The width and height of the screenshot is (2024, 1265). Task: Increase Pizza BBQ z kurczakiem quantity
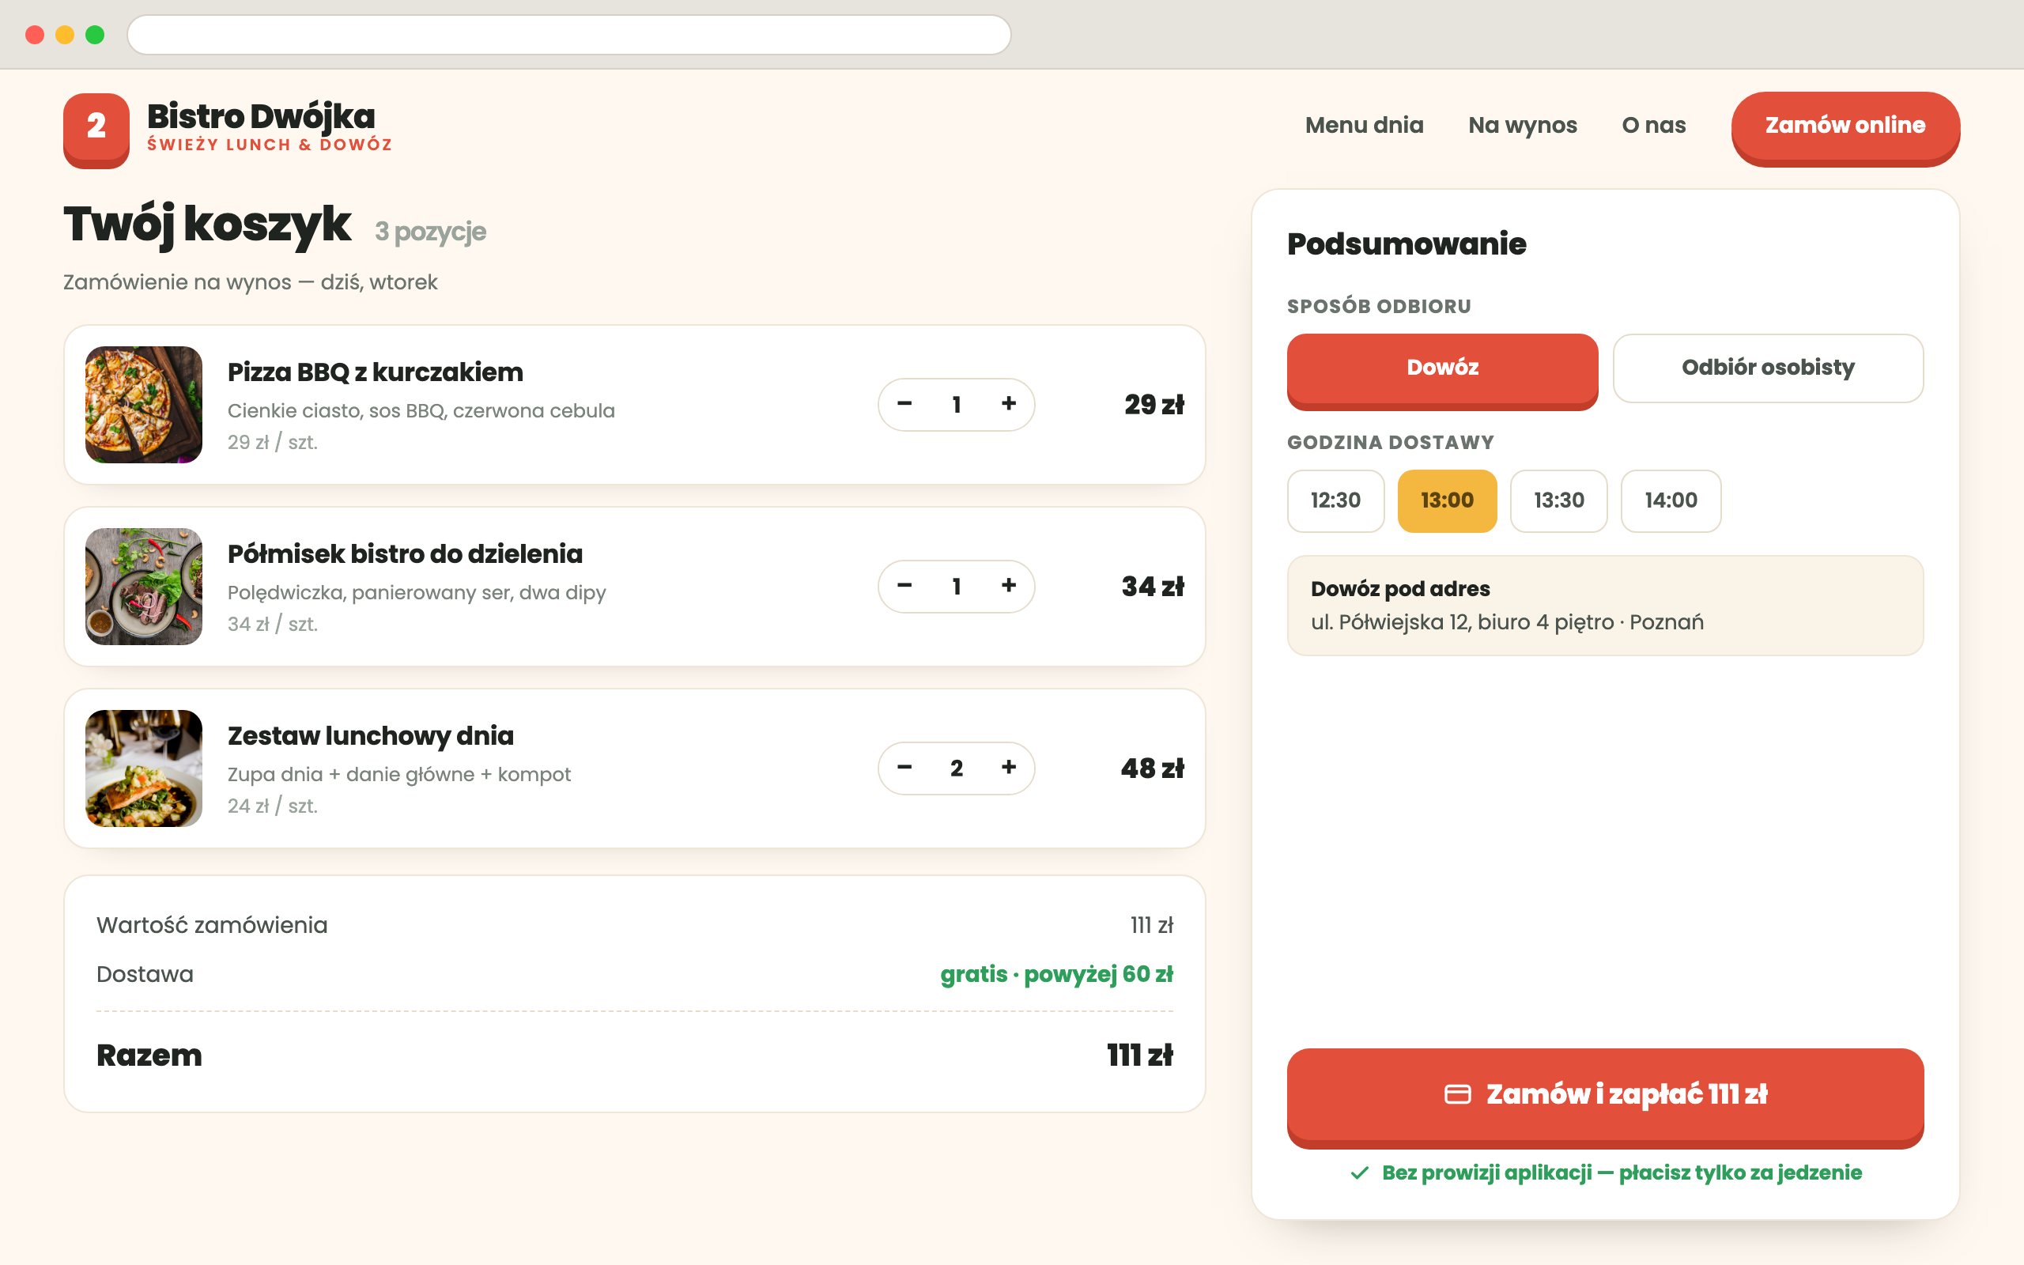[x=1009, y=404]
